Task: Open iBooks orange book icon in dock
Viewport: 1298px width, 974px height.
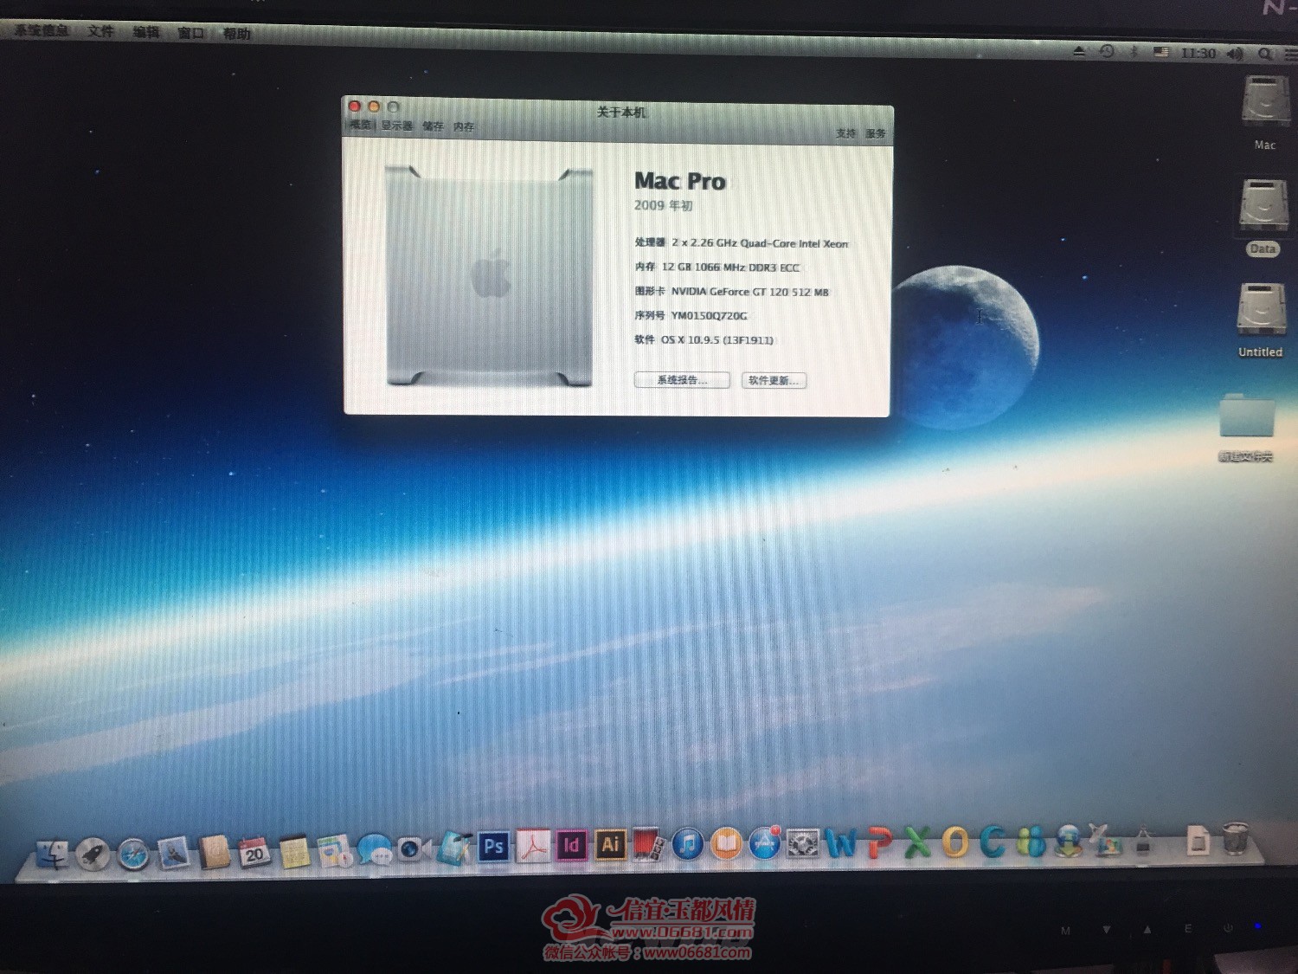Action: pos(726,844)
